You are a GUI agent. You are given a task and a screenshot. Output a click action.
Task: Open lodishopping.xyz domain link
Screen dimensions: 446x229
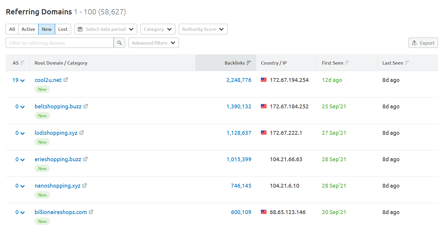pos(56,133)
